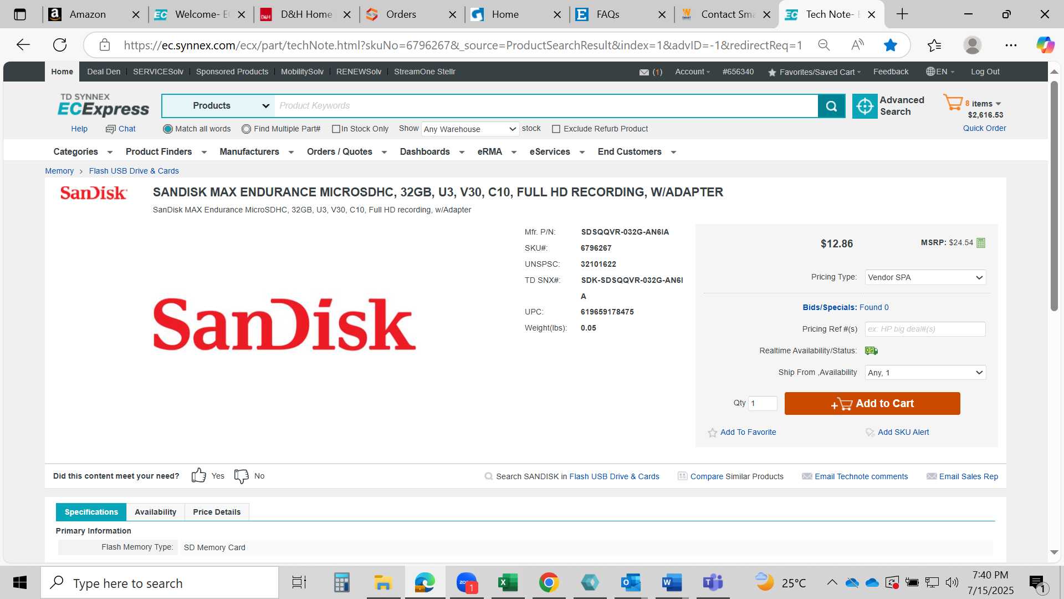Click Windows Start button
The height and width of the screenshot is (599, 1064).
(20, 582)
